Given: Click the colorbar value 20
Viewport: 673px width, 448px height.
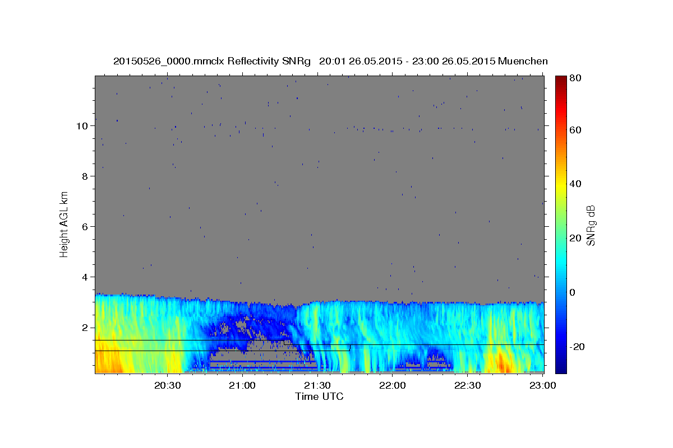Looking at the screenshot, I should coord(575,238).
